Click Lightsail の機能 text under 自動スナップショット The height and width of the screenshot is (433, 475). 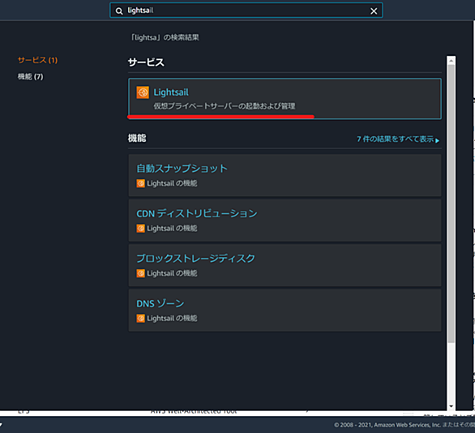[172, 183]
